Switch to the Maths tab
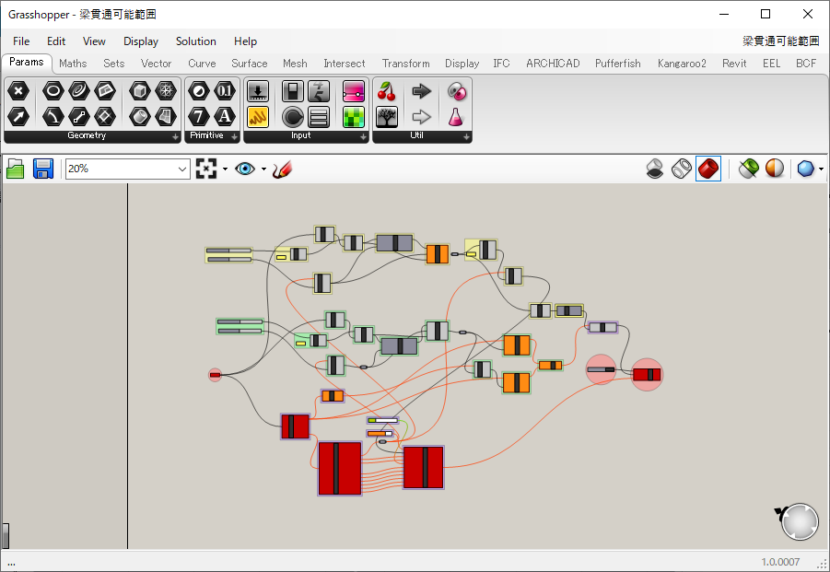The width and height of the screenshot is (830, 572). coord(73,64)
